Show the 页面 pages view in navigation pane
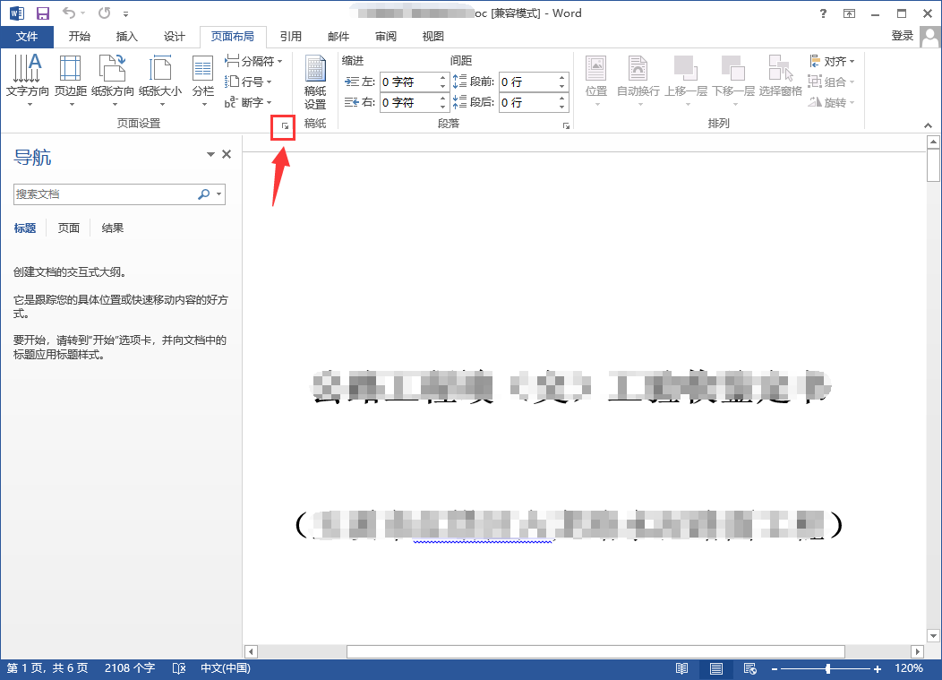The width and height of the screenshot is (942, 680). (68, 228)
